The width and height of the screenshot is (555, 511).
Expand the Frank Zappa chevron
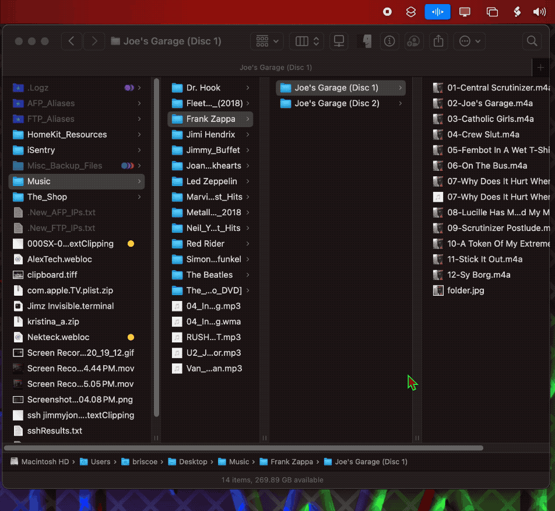click(x=247, y=119)
